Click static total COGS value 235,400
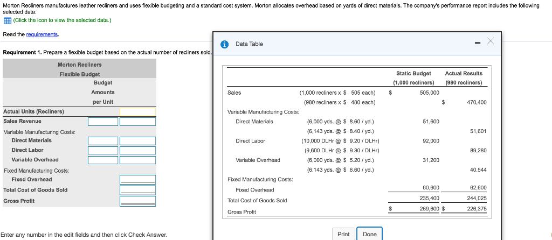This screenshot has width=552, height=240. click(x=430, y=198)
